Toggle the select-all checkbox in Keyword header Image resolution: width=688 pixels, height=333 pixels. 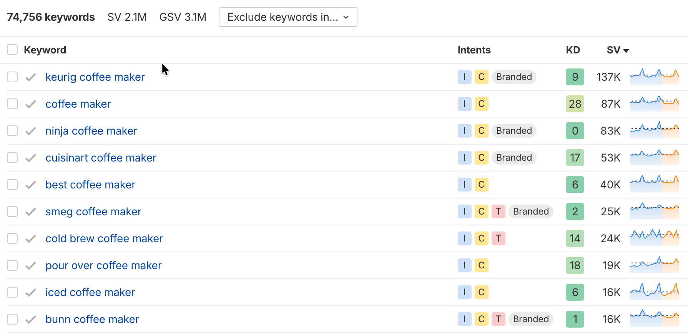(12, 50)
